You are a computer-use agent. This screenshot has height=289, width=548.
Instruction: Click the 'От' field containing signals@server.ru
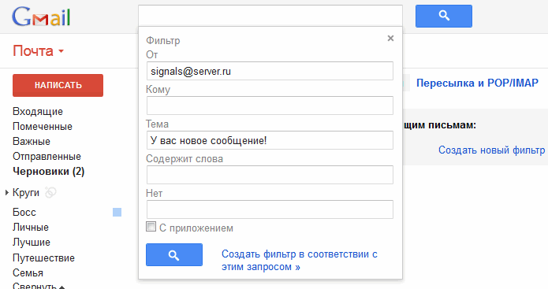pos(270,71)
